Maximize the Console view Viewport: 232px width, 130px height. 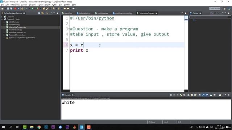[229, 95]
